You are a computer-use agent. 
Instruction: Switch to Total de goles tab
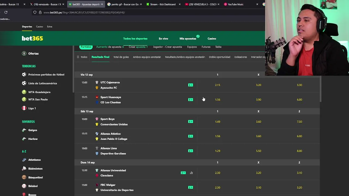[121, 57]
